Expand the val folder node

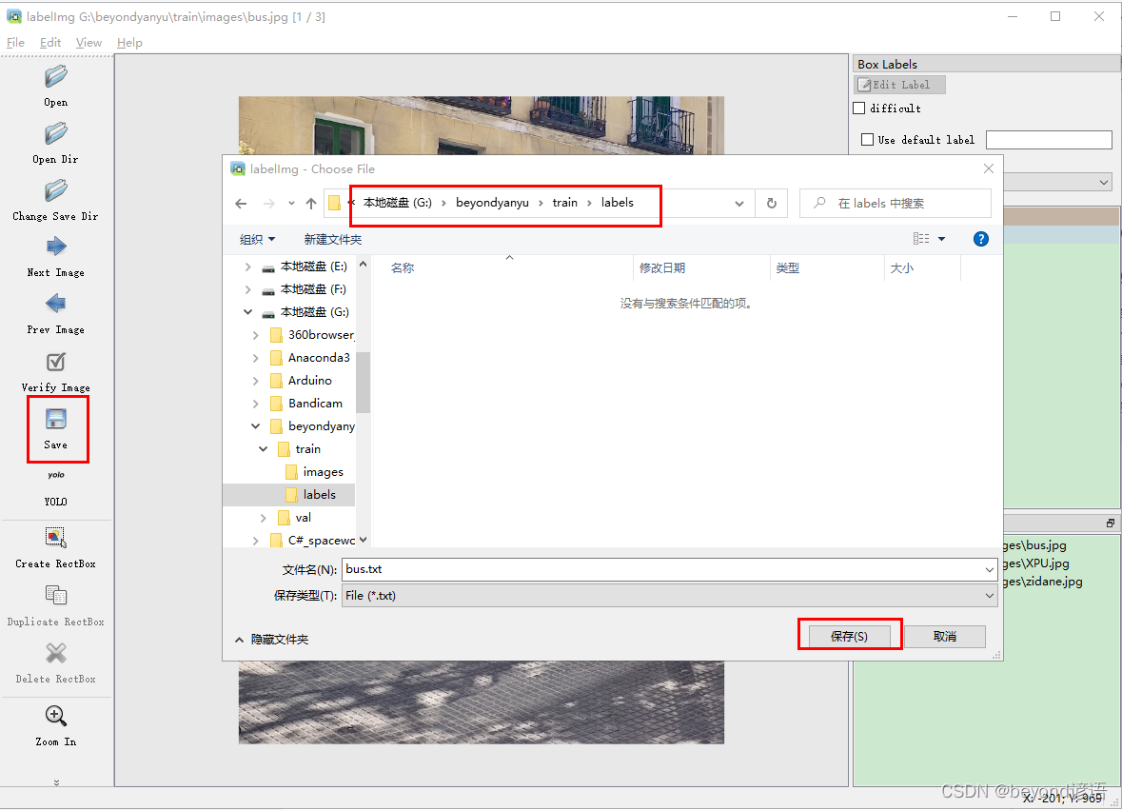pyautogui.click(x=264, y=518)
